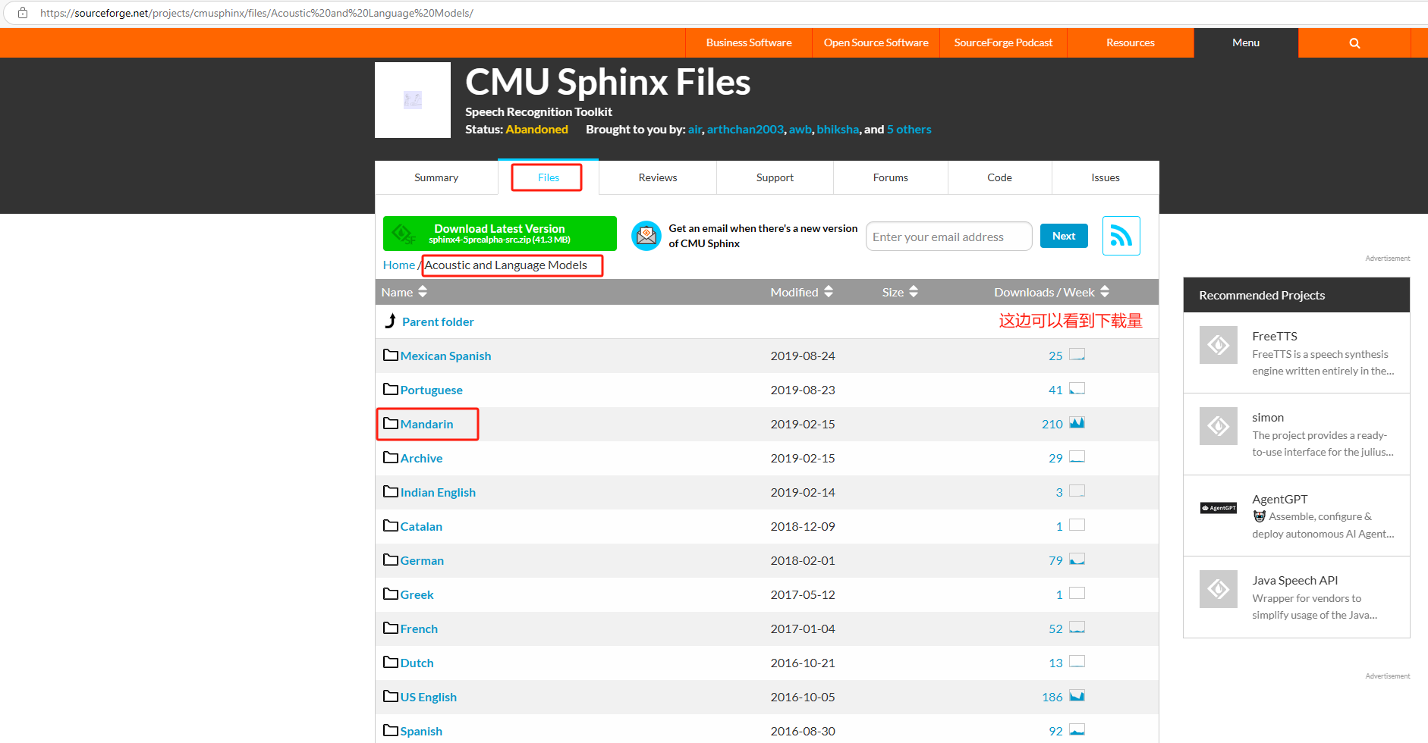
Task: Click the AgentGPT project logo
Action: point(1219,508)
